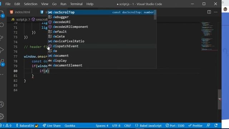Open the Edit menu
The height and width of the screenshot is (129, 229).
tap(17, 4)
